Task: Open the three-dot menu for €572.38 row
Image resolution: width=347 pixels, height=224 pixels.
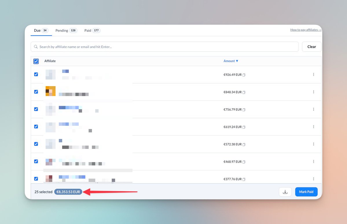Action: tap(313, 144)
